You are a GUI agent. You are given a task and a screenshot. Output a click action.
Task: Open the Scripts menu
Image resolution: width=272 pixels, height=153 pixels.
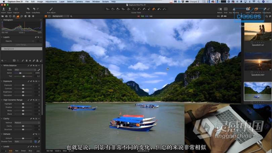coord(105,2)
